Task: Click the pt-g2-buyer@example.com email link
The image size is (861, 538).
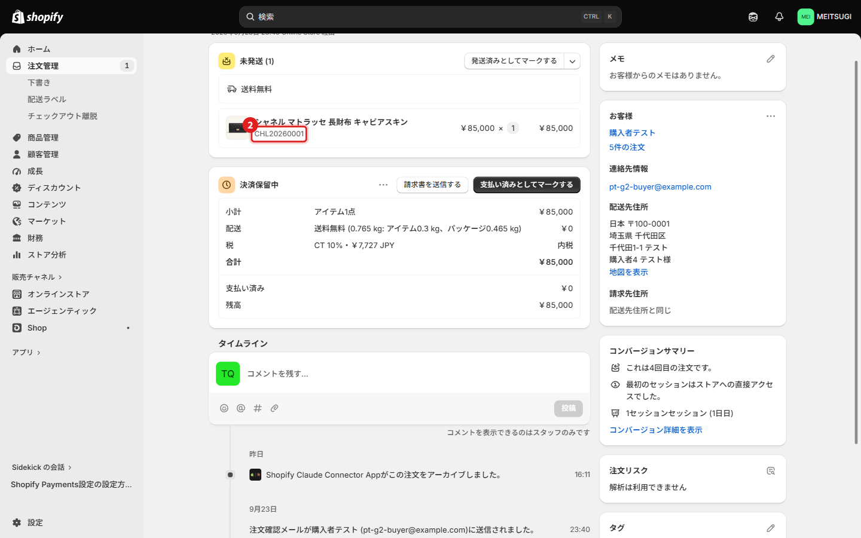Action: (660, 187)
